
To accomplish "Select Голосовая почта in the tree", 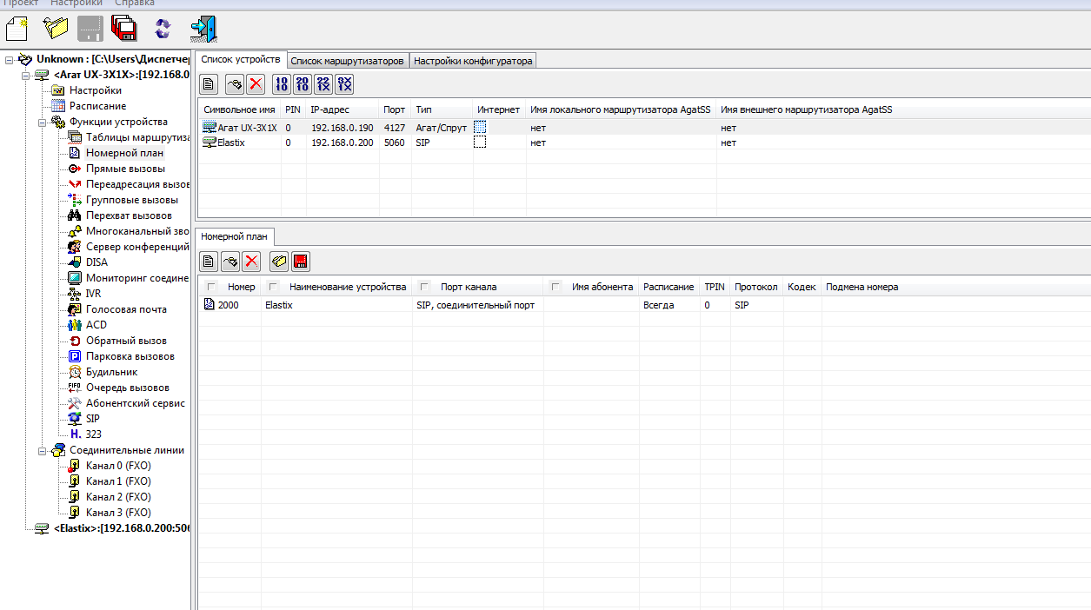I will [125, 309].
